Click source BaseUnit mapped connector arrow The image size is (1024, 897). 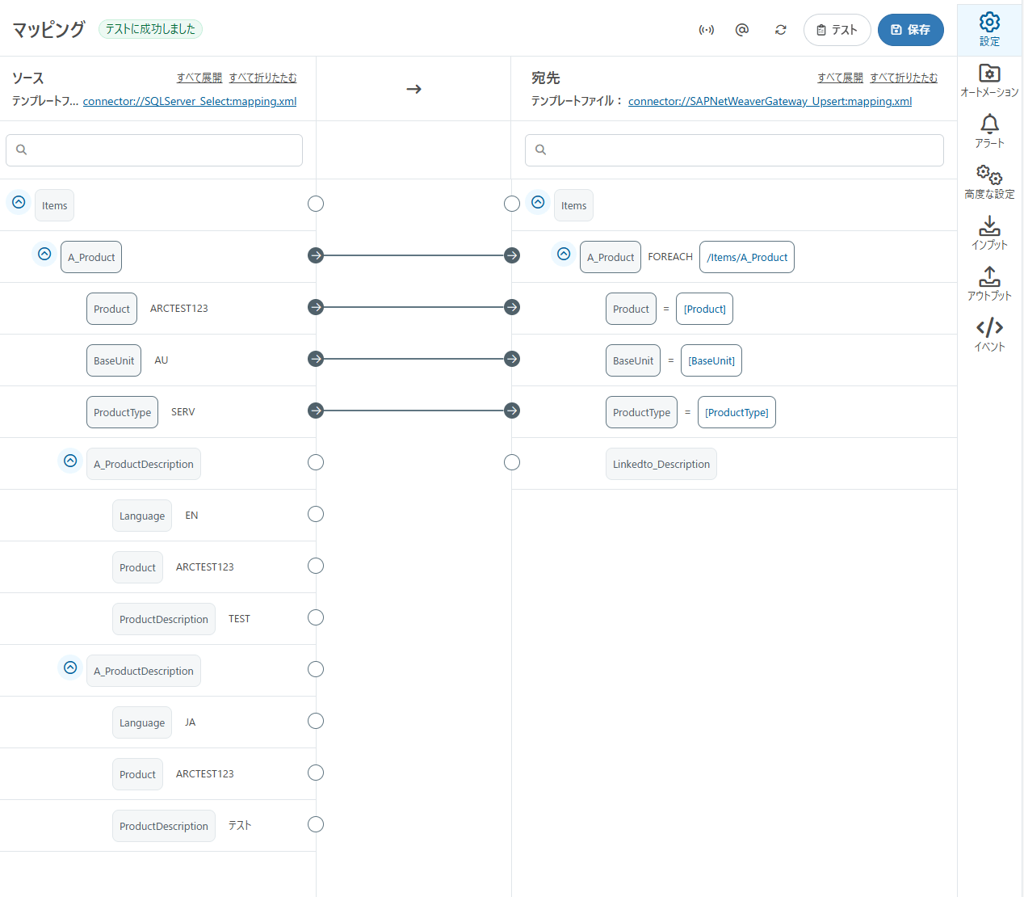(x=316, y=359)
